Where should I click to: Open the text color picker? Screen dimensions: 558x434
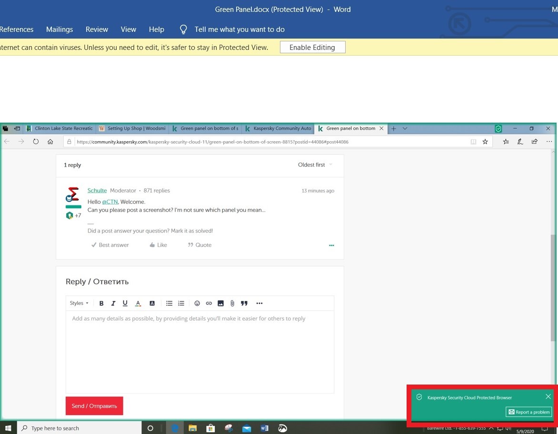(138, 303)
